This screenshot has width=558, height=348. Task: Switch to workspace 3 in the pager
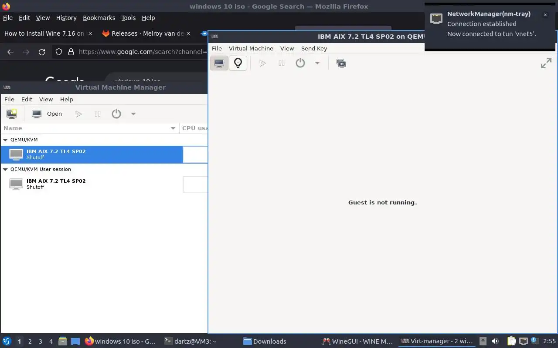(40, 341)
